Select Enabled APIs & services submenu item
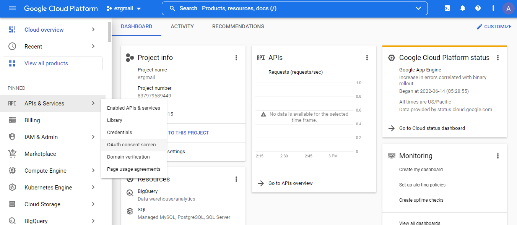The height and width of the screenshot is (225, 517). (x=134, y=108)
